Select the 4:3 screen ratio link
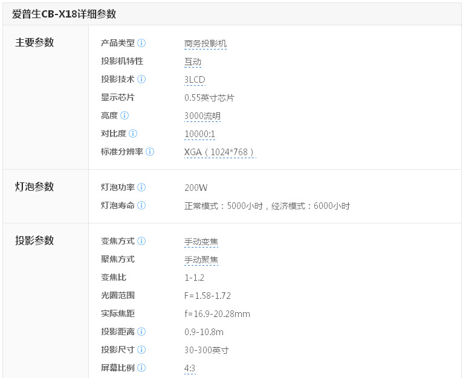 pos(190,368)
